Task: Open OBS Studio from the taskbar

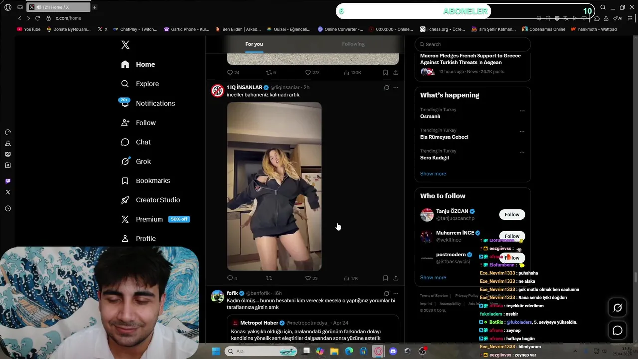Action: 423,351
